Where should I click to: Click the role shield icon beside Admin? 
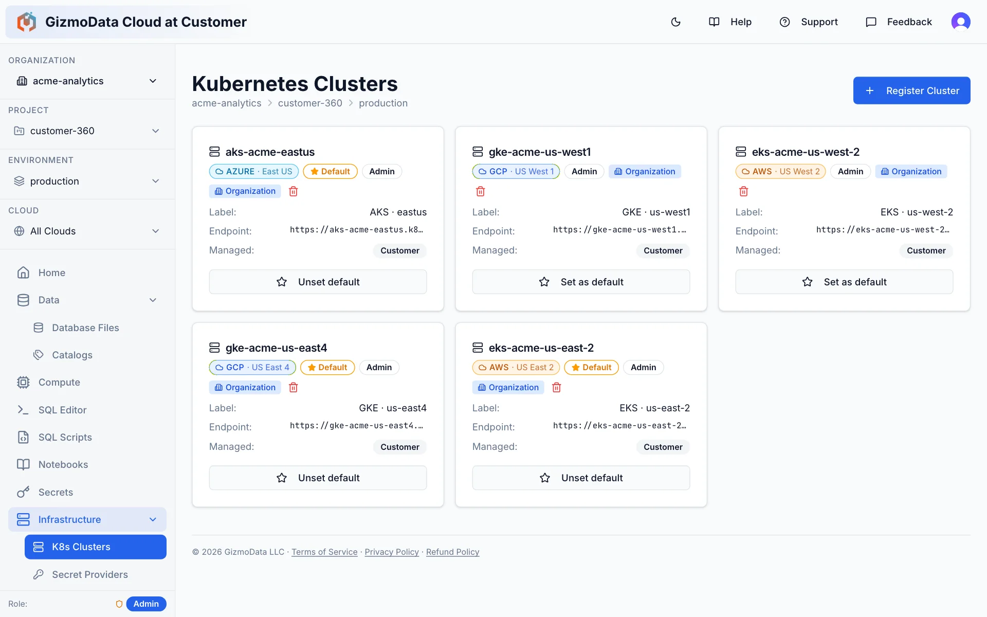(x=119, y=604)
